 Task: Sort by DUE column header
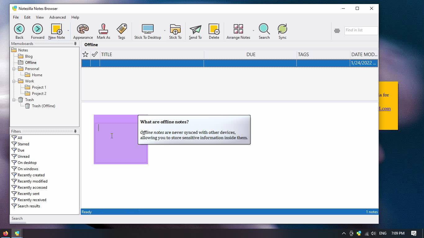pos(250,54)
